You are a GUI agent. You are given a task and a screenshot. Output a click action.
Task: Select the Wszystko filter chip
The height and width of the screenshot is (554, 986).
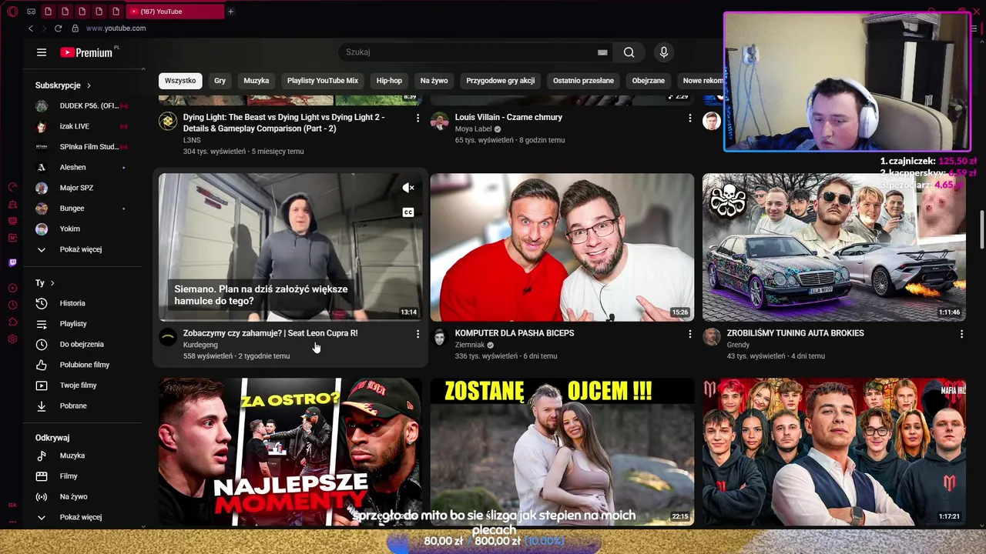[x=180, y=81]
